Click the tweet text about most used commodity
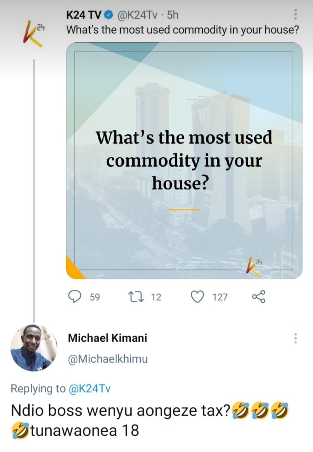The image size is (313, 452). (183, 30)
